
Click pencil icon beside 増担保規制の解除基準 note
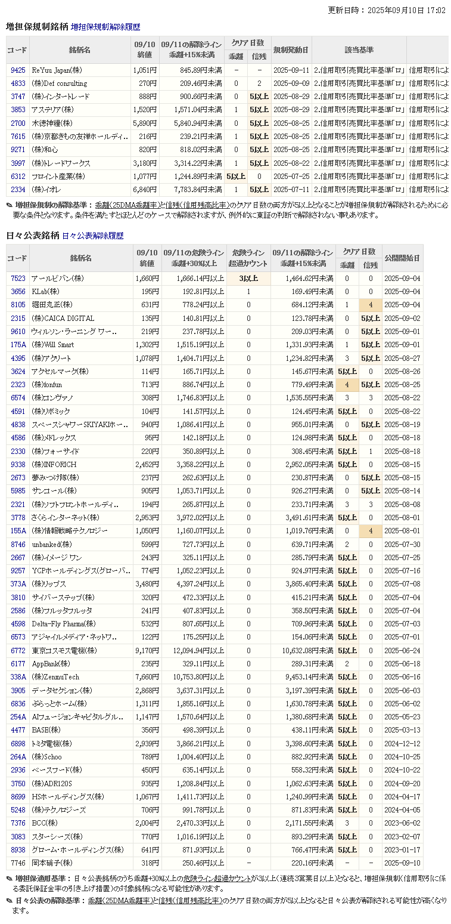[x=9, y=205]
